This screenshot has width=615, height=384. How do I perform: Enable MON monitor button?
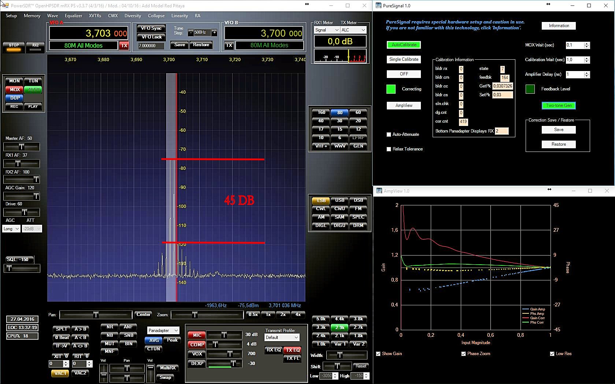tap(14, 81)
